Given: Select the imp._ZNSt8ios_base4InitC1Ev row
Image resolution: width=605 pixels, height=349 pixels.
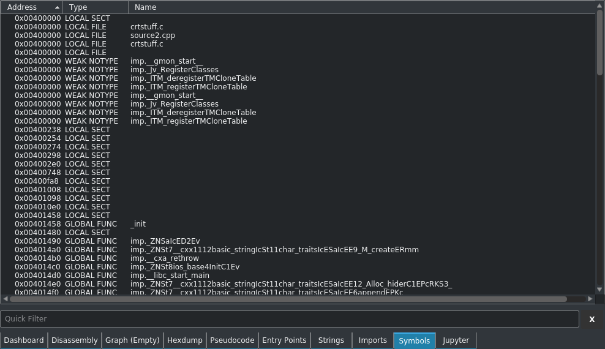Looking at the screenshot, I should pos(298,267).
